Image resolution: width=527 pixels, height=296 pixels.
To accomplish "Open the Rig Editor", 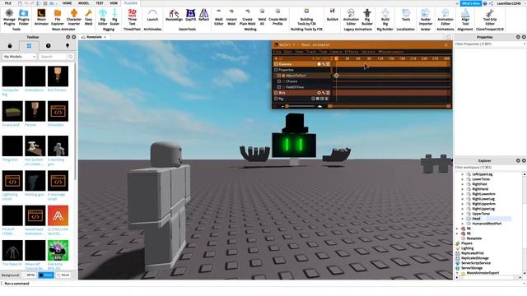I will pos(102,17).
